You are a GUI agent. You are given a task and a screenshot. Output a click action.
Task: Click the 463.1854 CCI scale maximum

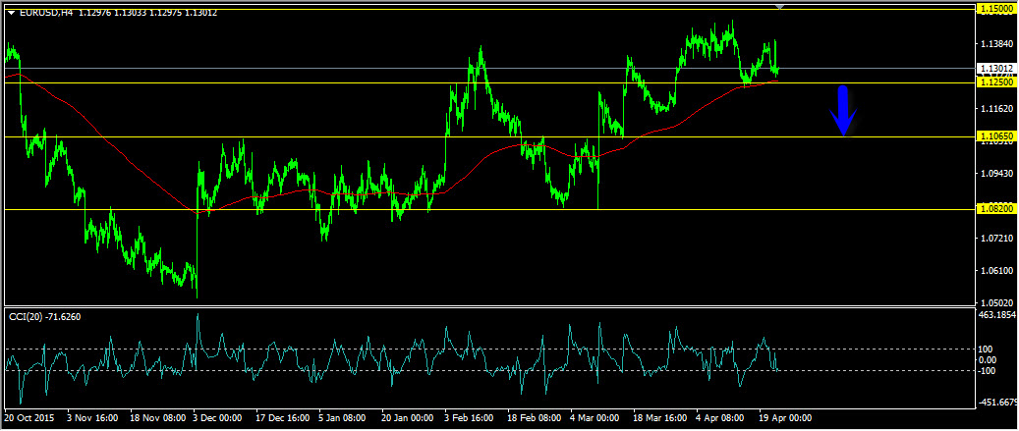pos(997,315)
